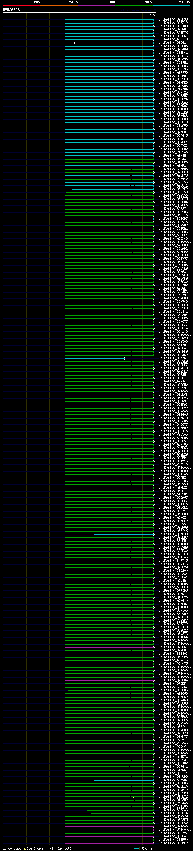
Task: Select label UniRef100_O65735
Action: 173,69
